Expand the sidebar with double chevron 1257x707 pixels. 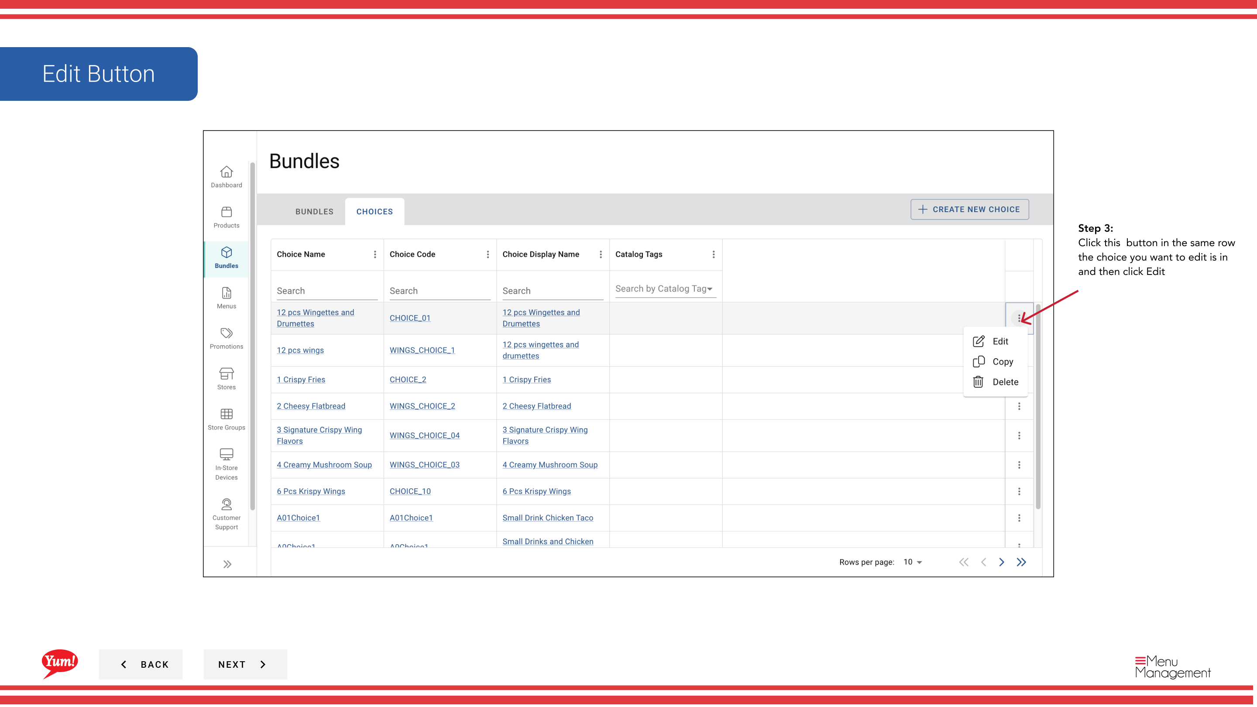click(x=227, y=565)
